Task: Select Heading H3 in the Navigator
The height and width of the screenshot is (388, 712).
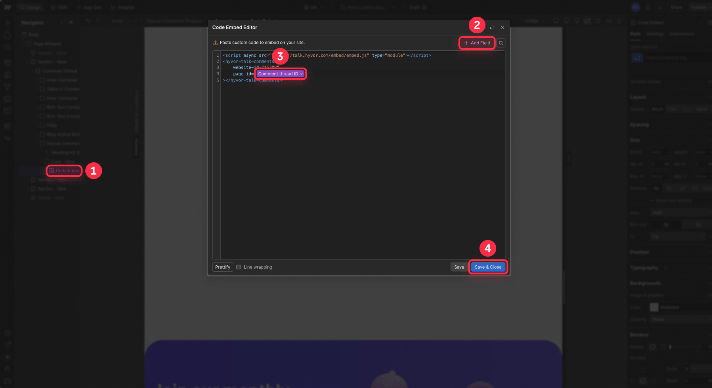Action: pos(62,152)
